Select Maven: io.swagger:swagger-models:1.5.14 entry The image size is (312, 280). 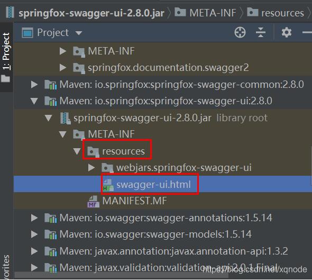tap(155, 234)
